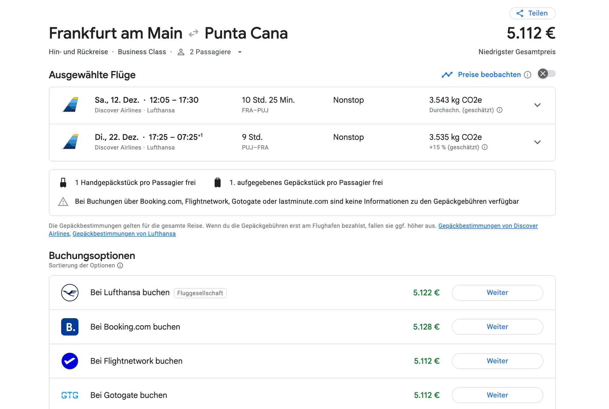This screenshot has width=609, height=409.
Task: Click 'Bei Gotogate buchen' text
Action: (128, 395)
